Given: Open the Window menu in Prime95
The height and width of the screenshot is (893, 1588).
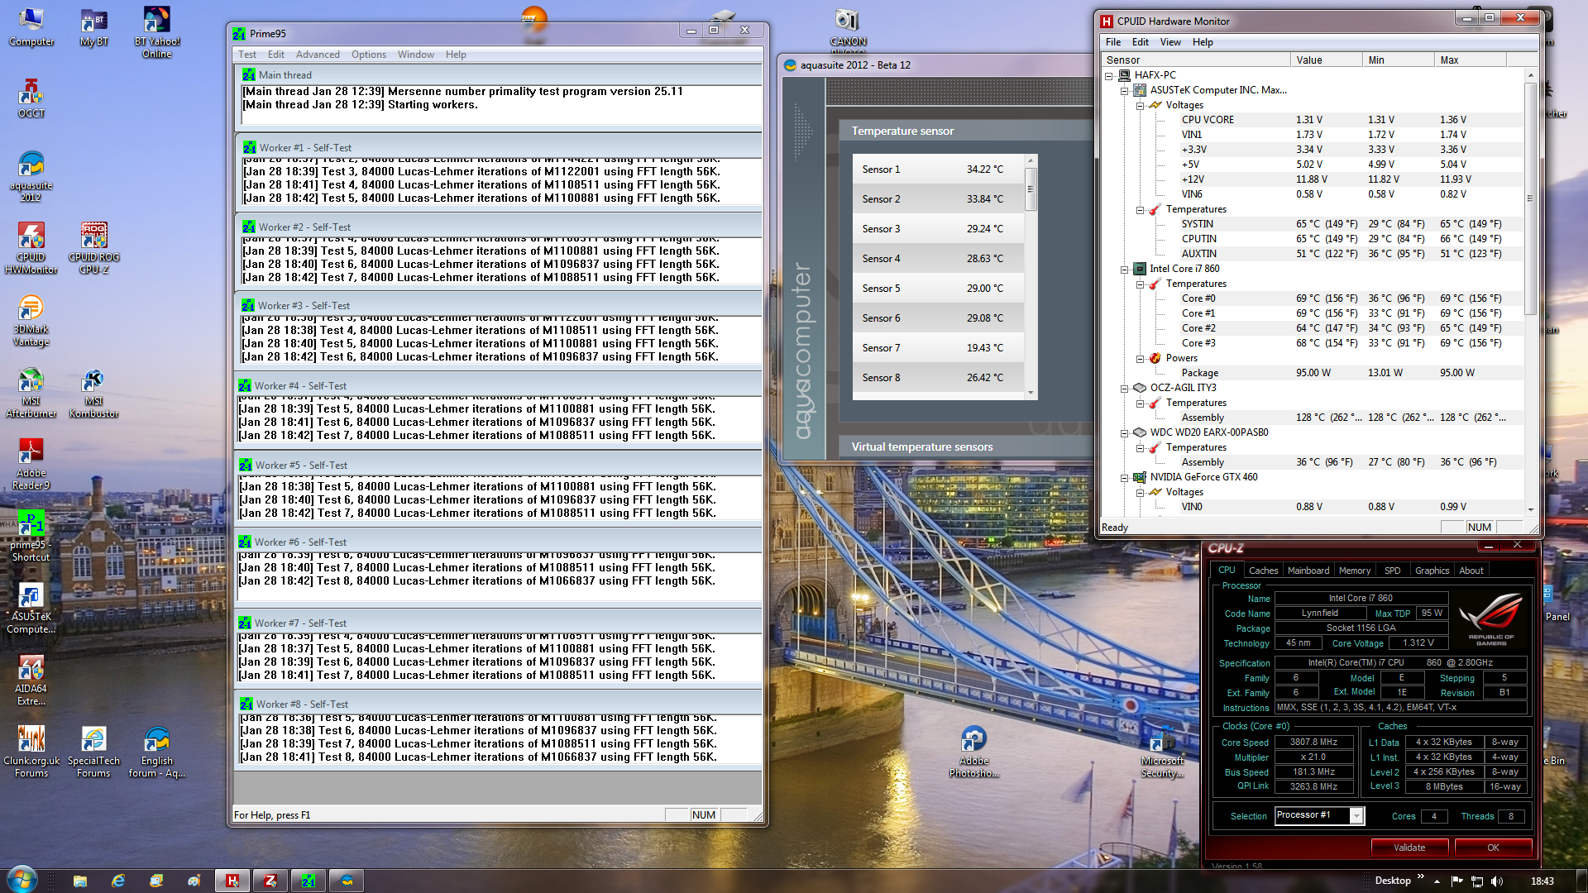Looking at the screenshot, I should [415, 55].
